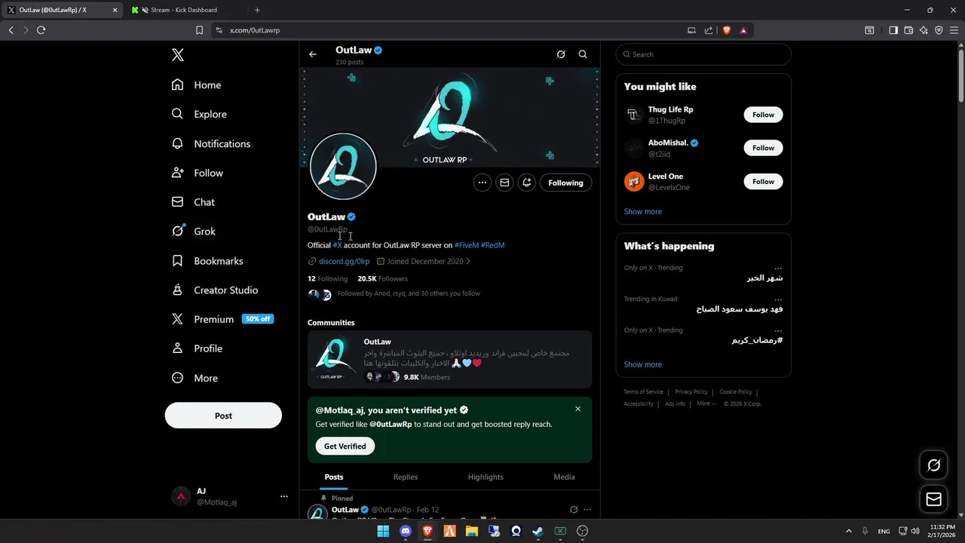
Task: Expand the Joined December 2020 chevron
Action: point(468,262)
